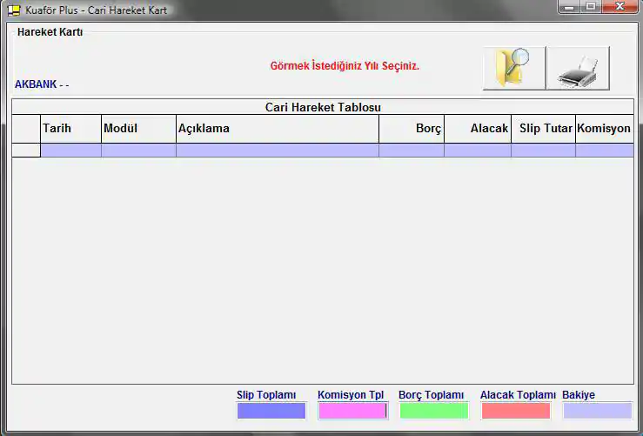
Task: Select the Modül column header
Action: point(138,129)
